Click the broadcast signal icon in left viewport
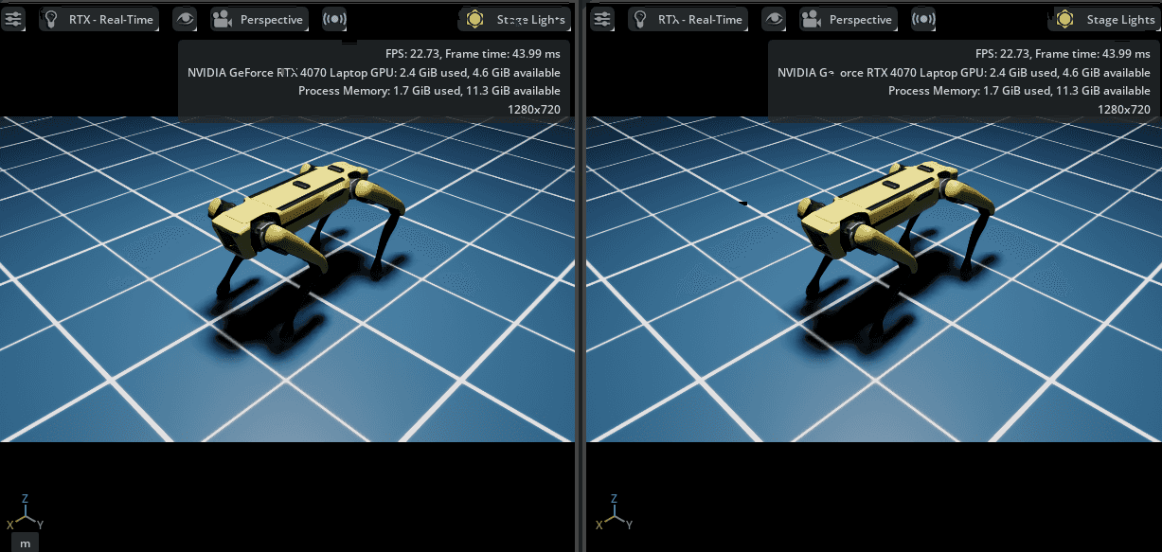 coord(334,19)
